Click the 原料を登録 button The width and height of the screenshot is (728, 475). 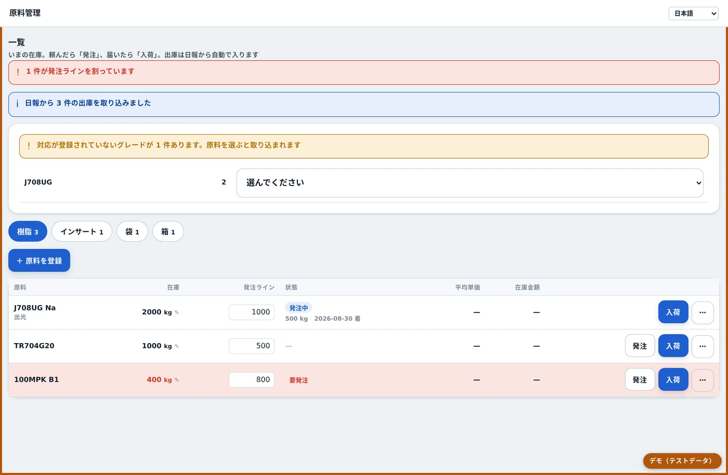(39, 261)
